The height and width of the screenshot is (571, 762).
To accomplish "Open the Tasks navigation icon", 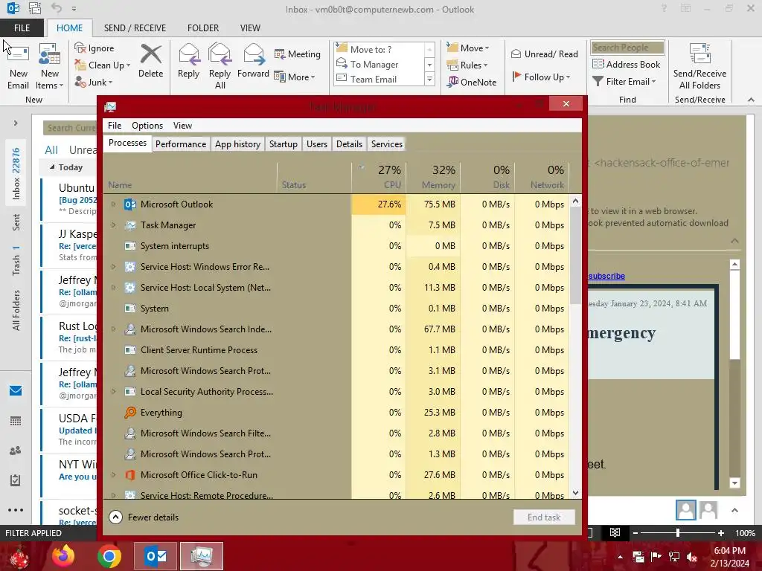I will (16, 481).
